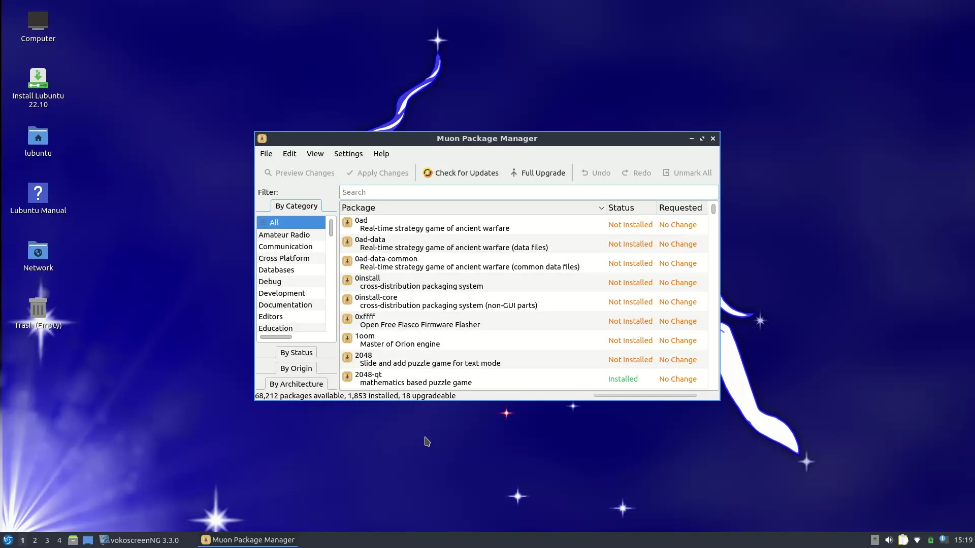Select the Lubuntu Manual desktop icon
Viewport: 975px width, 548px height.
pyautogui.click(x=38, y=198)
